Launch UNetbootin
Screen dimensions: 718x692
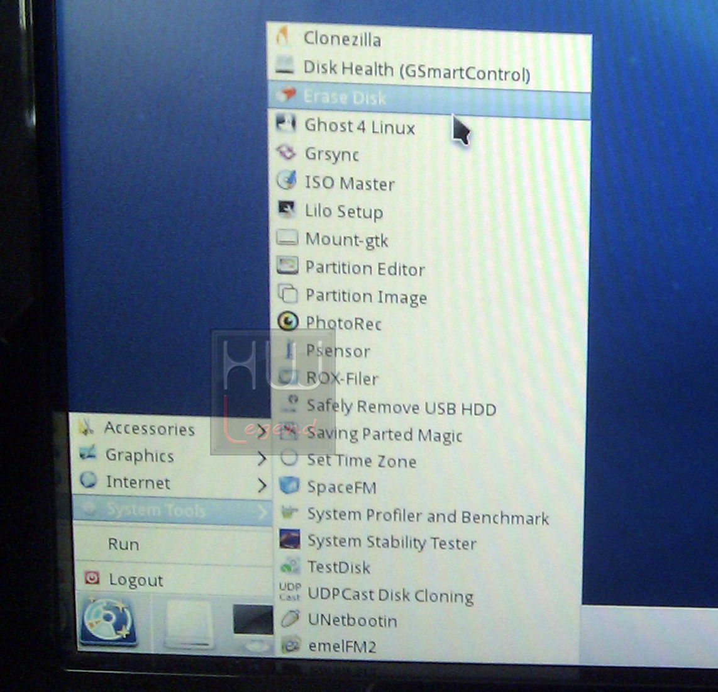tap(429, 620)
